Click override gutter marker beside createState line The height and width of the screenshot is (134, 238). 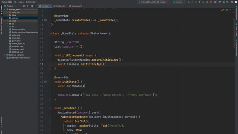[45, 20]
